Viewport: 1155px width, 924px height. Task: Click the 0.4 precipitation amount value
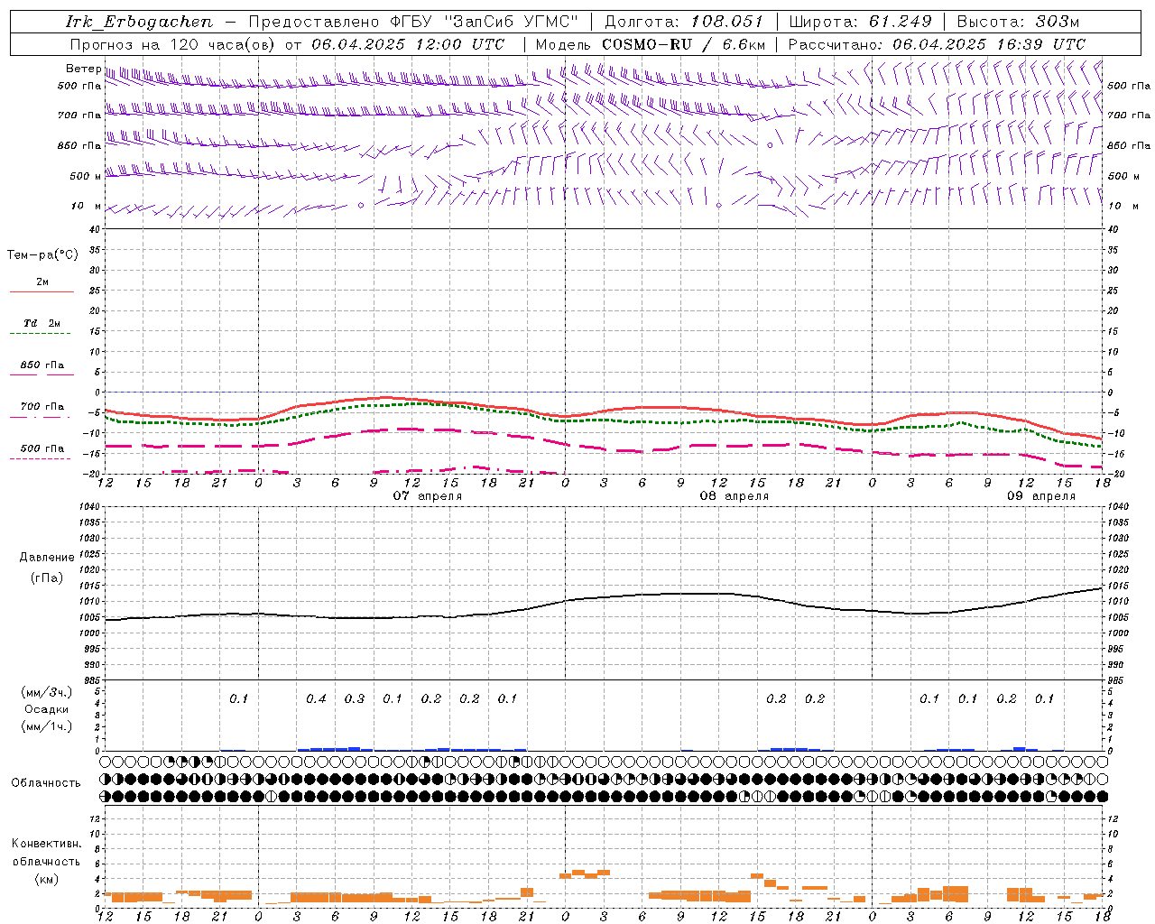(x=316, y=699)
